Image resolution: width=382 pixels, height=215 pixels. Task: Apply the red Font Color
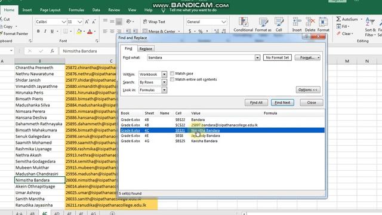(90, 32)
